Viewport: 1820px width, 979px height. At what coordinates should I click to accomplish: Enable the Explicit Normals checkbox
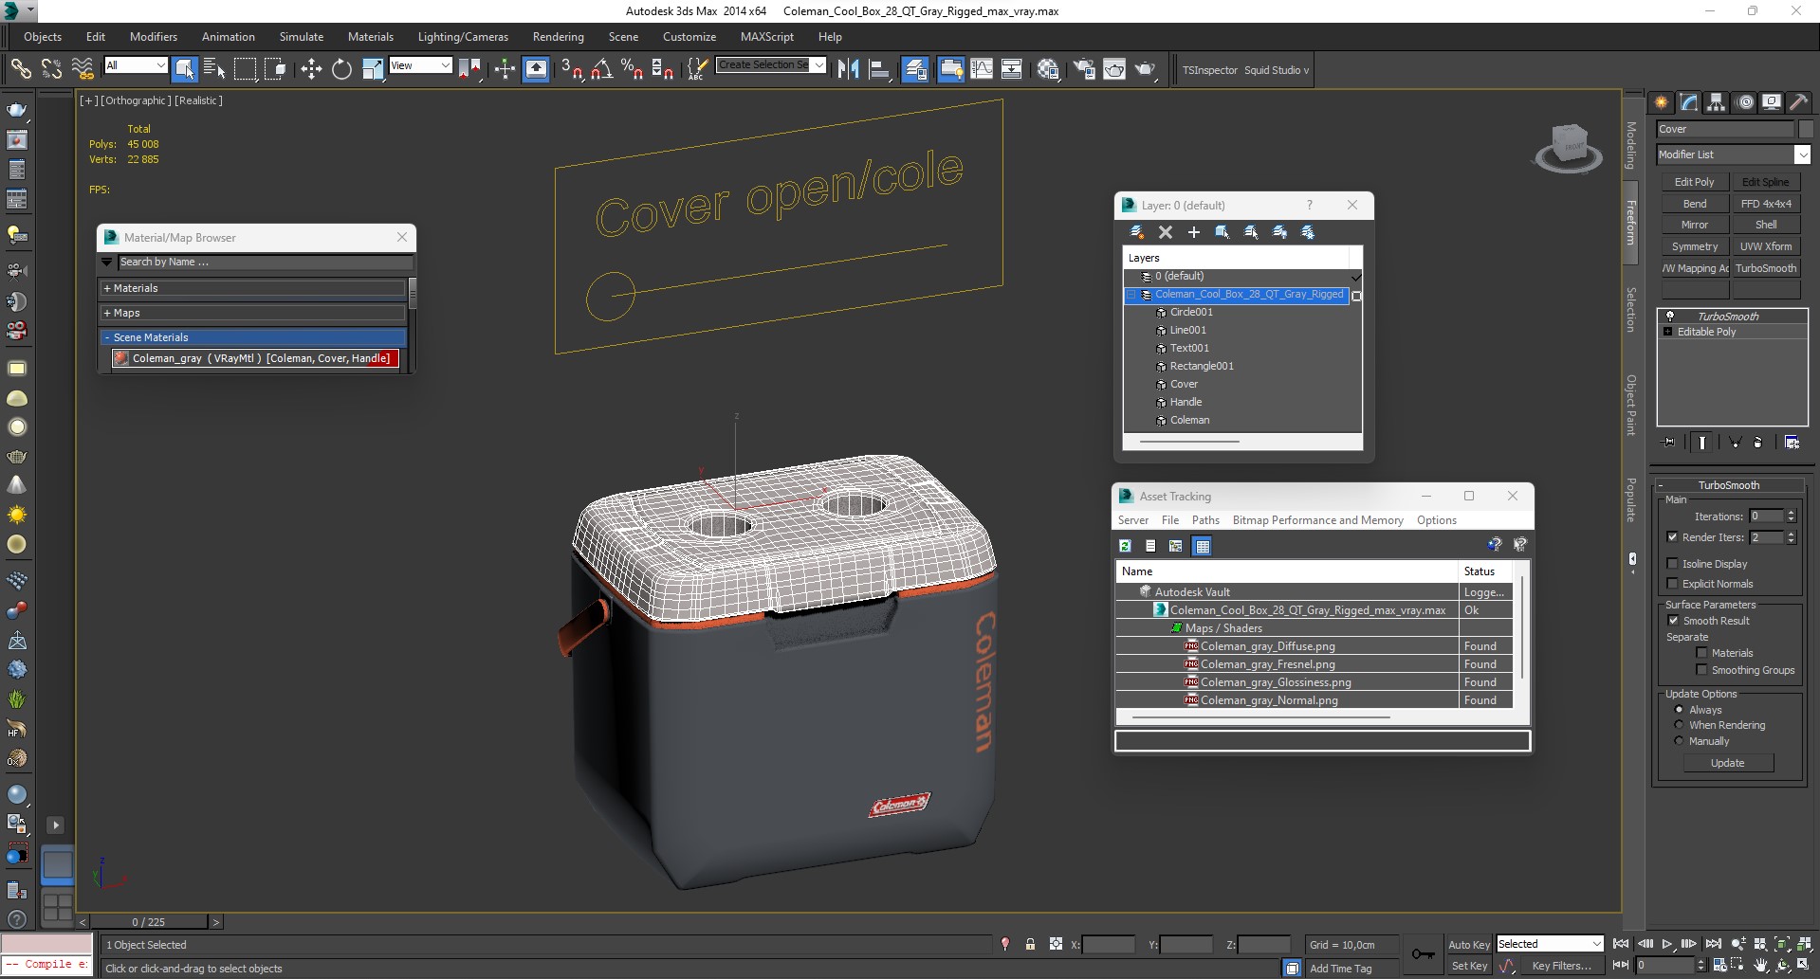pos(1673,584)
